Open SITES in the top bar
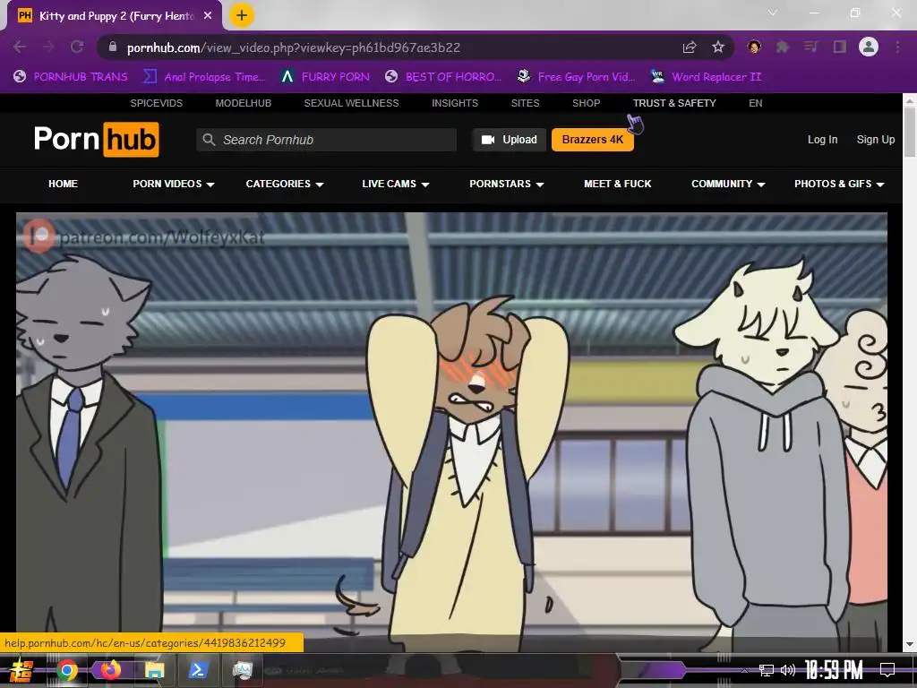This screenshot has height=688, width=917. tap(525, 103)
